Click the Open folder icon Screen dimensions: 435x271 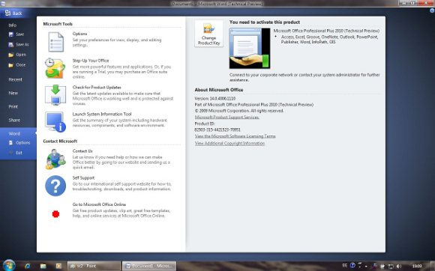click(x=11, y=55)
